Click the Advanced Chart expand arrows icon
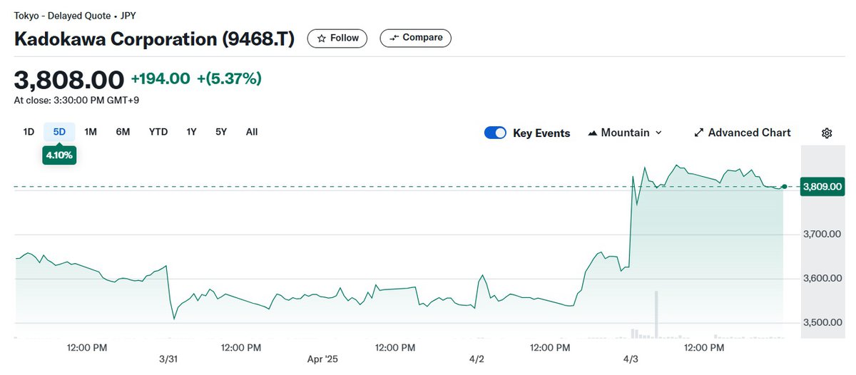 point(699,133)
